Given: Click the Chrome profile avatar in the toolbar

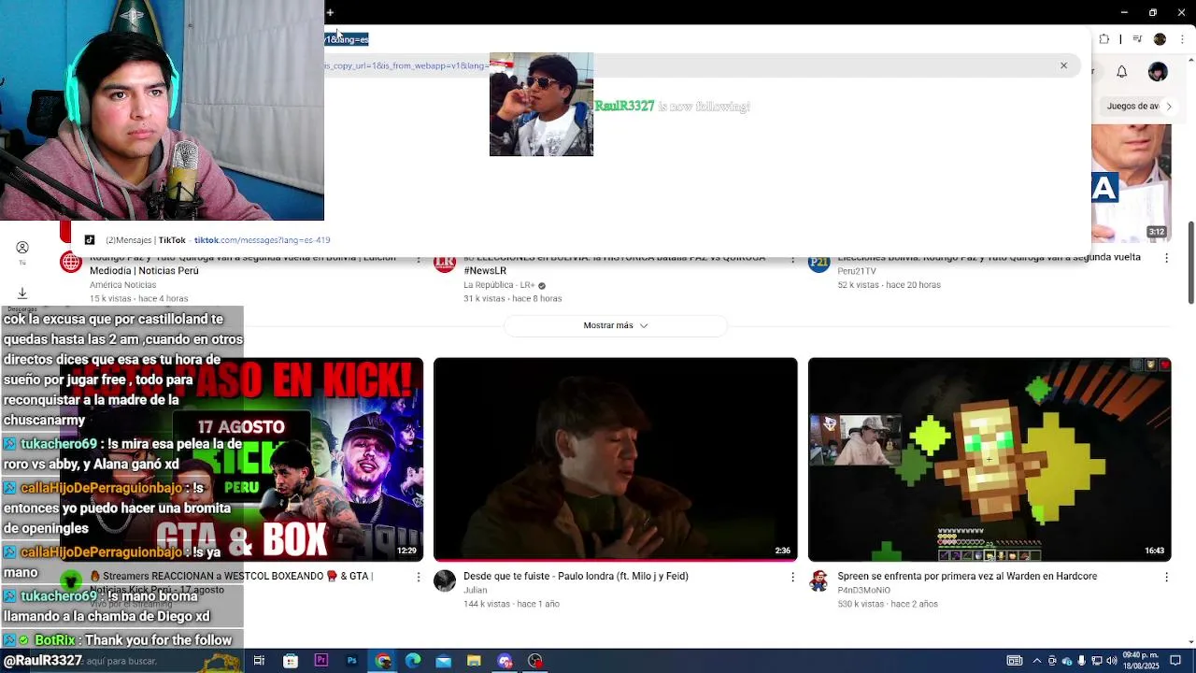Looking at the screenshot, I should pyautogui.click(x=1160, y=39).
